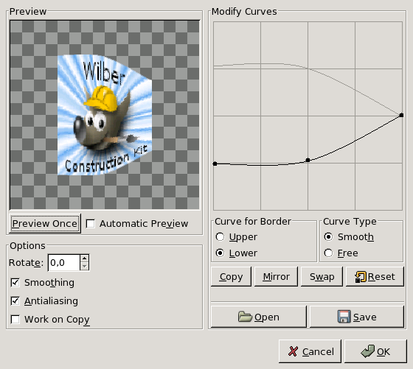The width and height of the screenshot is (413, 369).
Task: Select the middle curve control point
Action: [x=308, y=160]
